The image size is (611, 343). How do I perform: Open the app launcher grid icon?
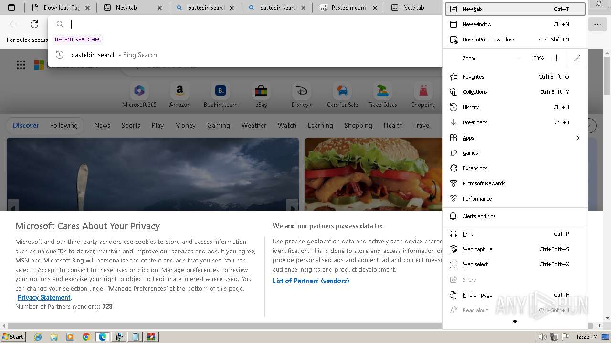click(x=21, y=65)
